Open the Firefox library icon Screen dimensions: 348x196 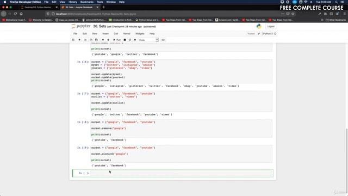click(326, 14)
